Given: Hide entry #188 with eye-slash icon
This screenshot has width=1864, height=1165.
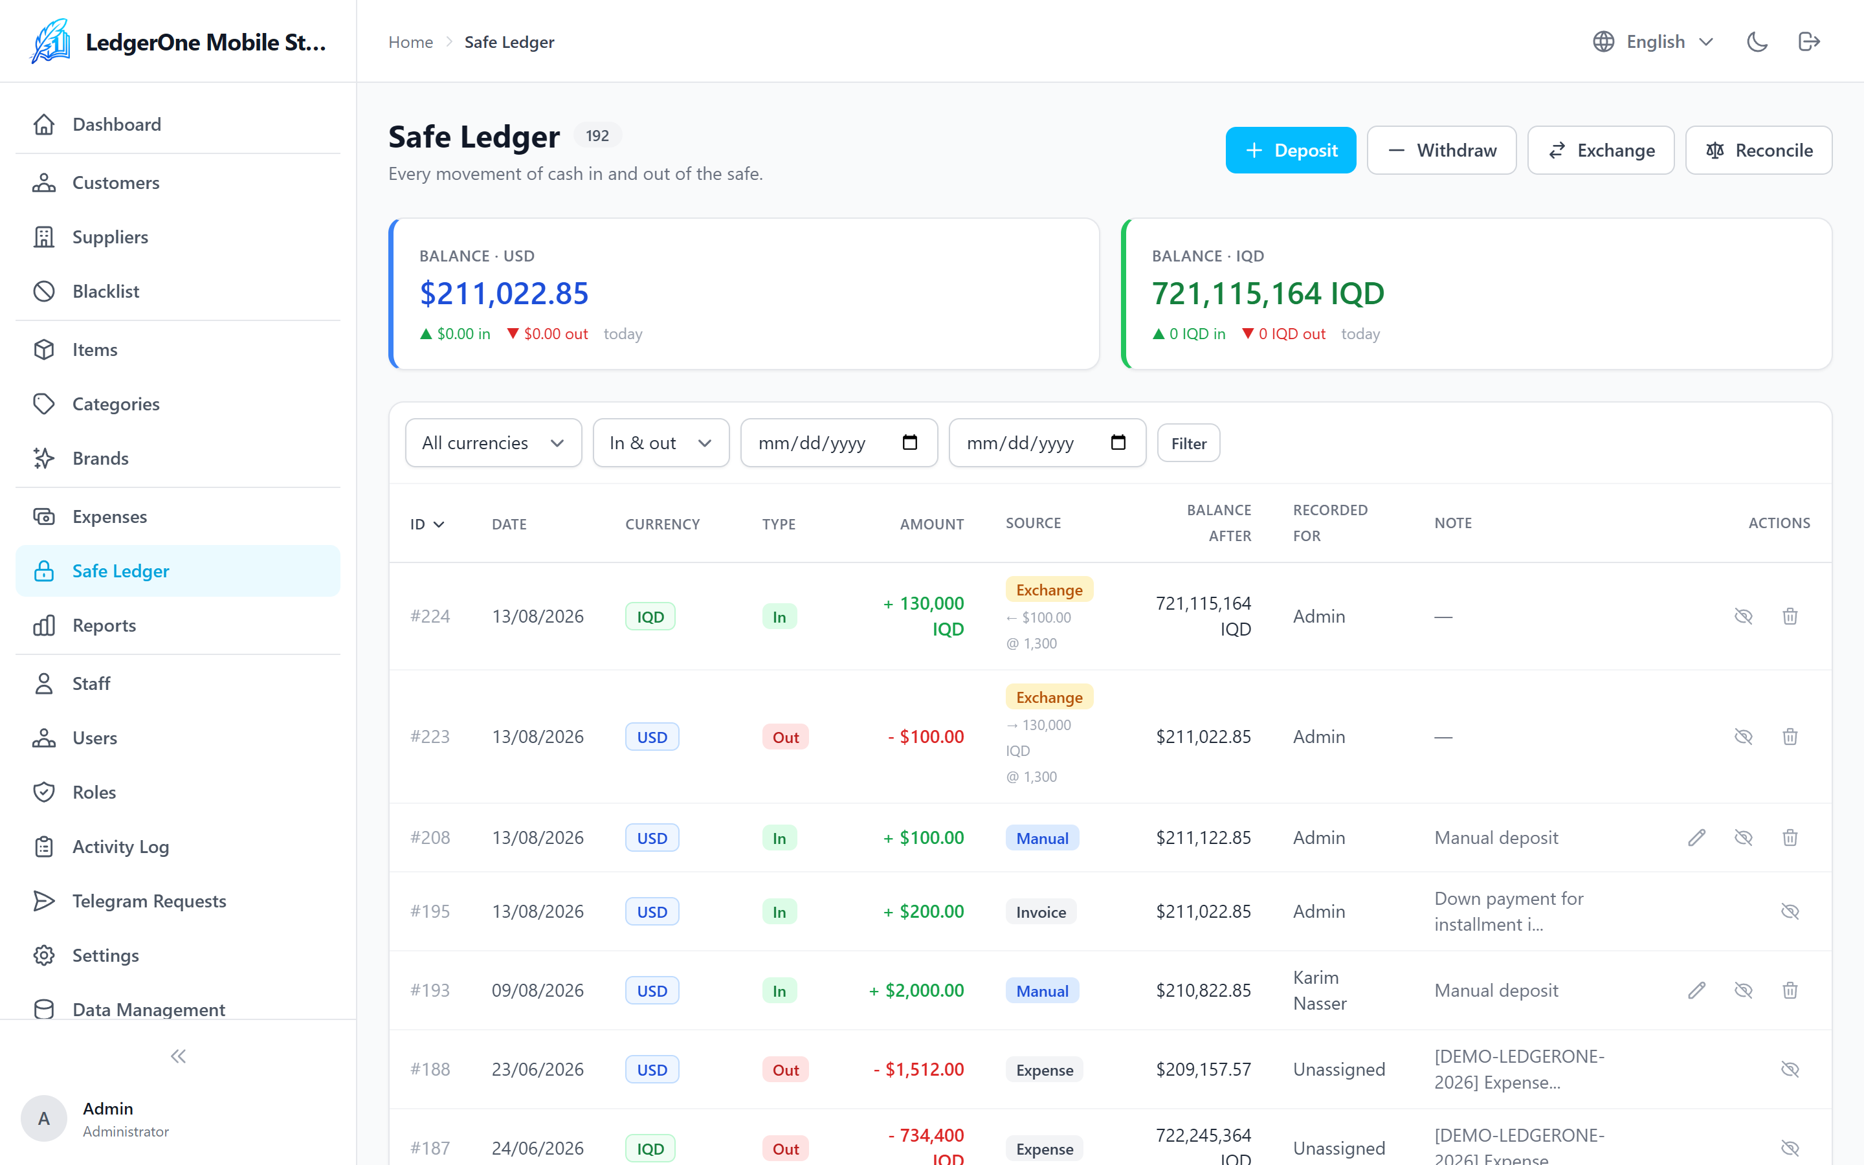Looking at the screenshot, I should tap(1790, 1069).
